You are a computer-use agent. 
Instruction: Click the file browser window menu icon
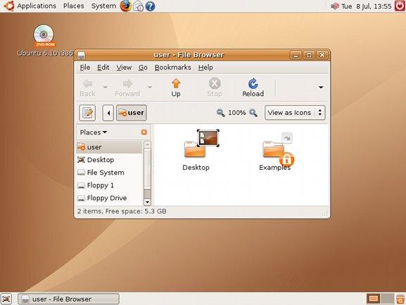point(82,55)
